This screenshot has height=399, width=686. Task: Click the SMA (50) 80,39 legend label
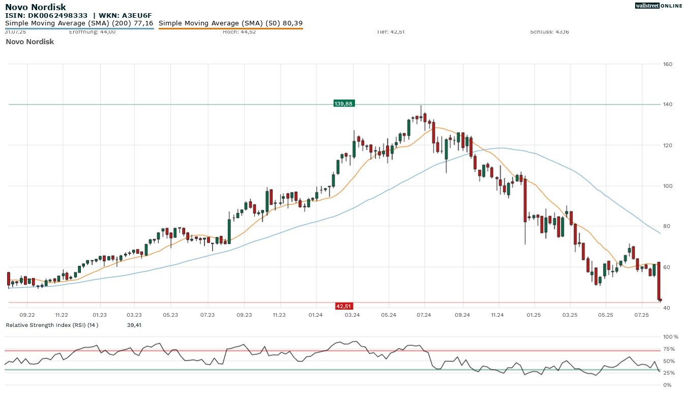(x=231, y=23)
